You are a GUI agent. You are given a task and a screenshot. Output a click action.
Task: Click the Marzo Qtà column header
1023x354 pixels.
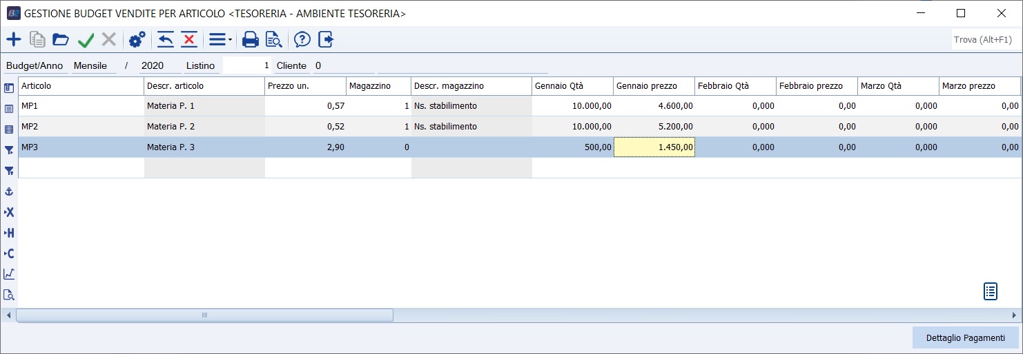pos(898,86)
